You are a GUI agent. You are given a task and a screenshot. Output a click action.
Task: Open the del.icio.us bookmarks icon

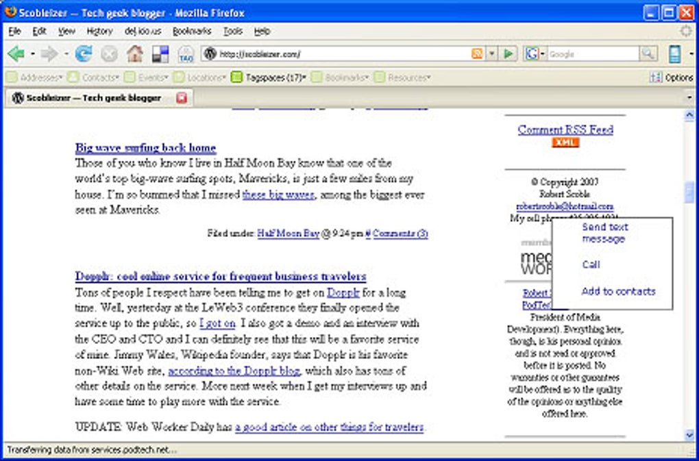(x=160, y=54)
